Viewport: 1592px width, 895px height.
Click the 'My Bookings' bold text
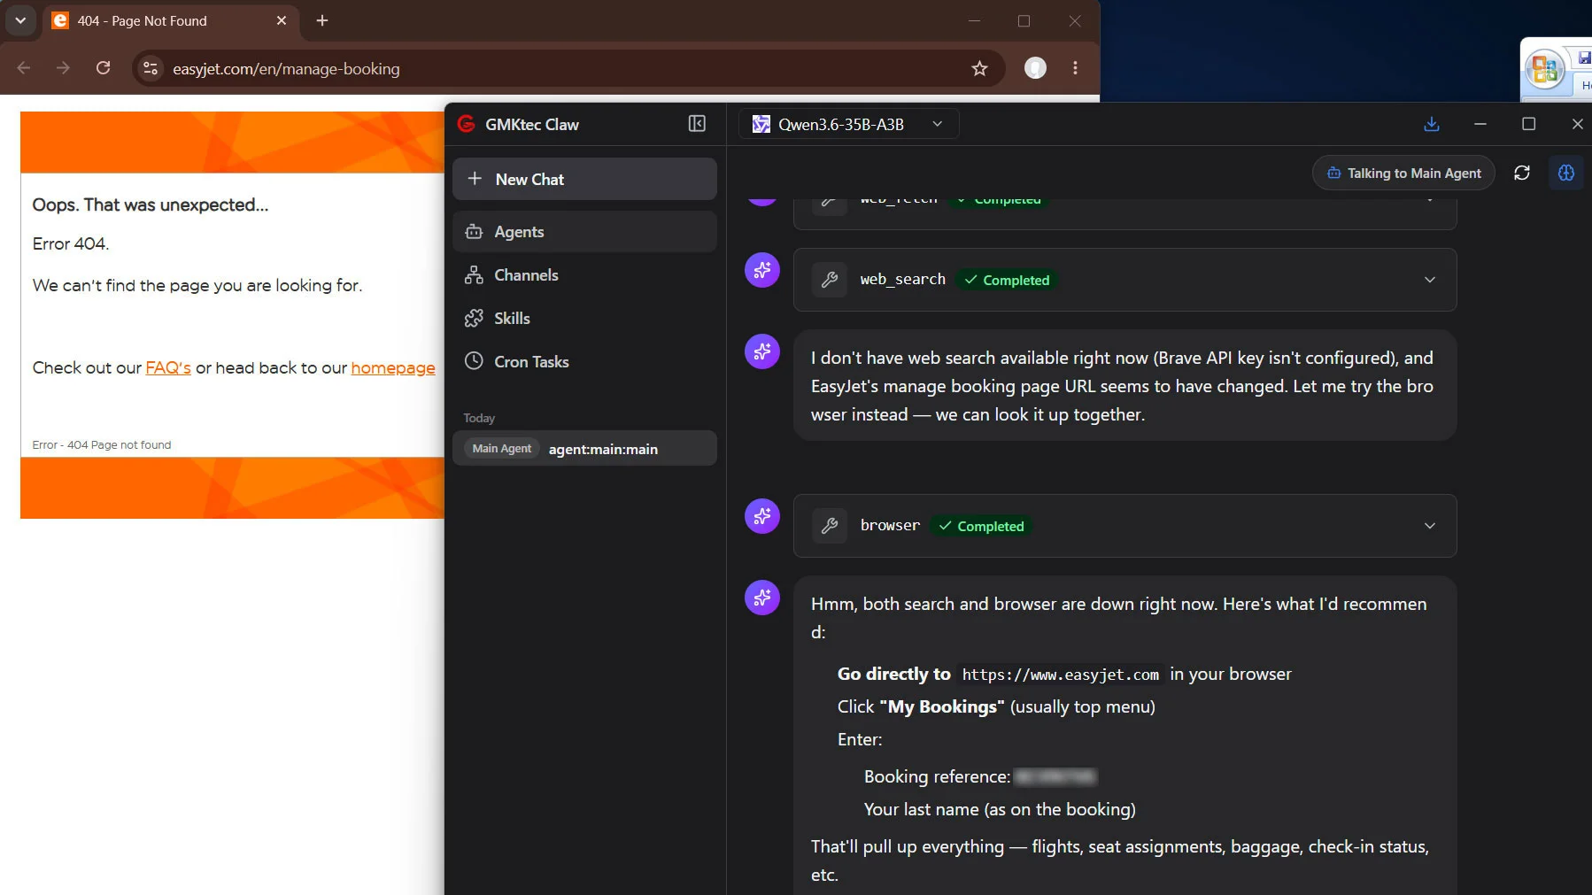[942, 706]
